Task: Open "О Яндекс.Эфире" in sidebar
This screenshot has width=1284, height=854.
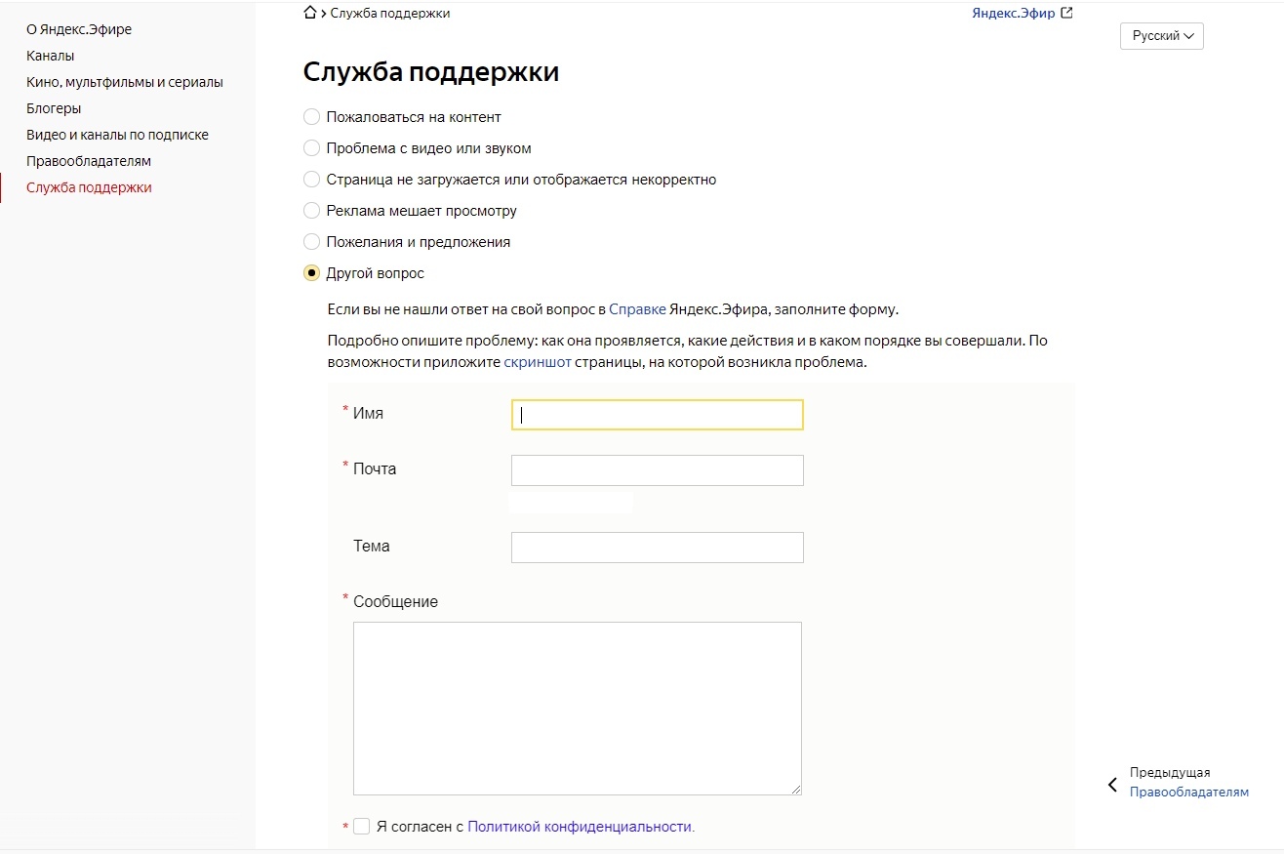Action: pyautogui.click(x=79, y=29)
